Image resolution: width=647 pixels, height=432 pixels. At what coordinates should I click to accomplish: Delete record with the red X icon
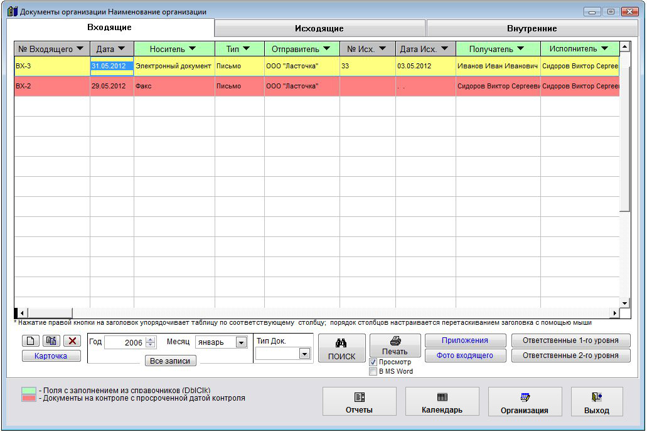(72, 341)
